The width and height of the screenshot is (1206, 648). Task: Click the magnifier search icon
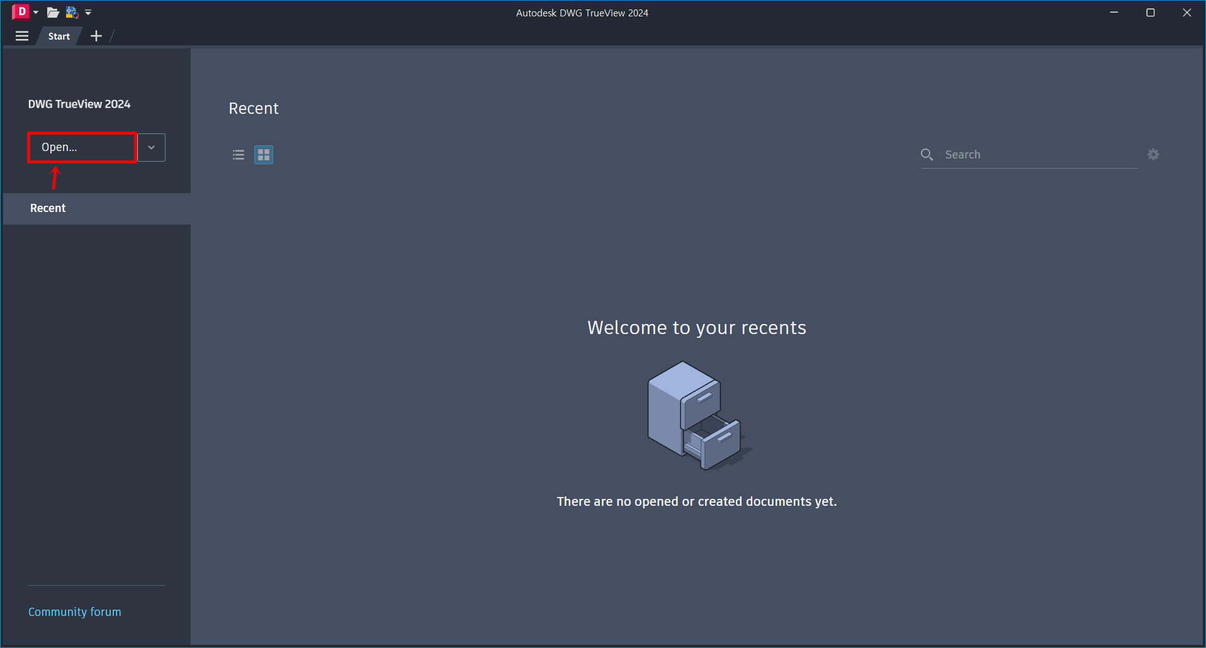[x=927, y=155]
